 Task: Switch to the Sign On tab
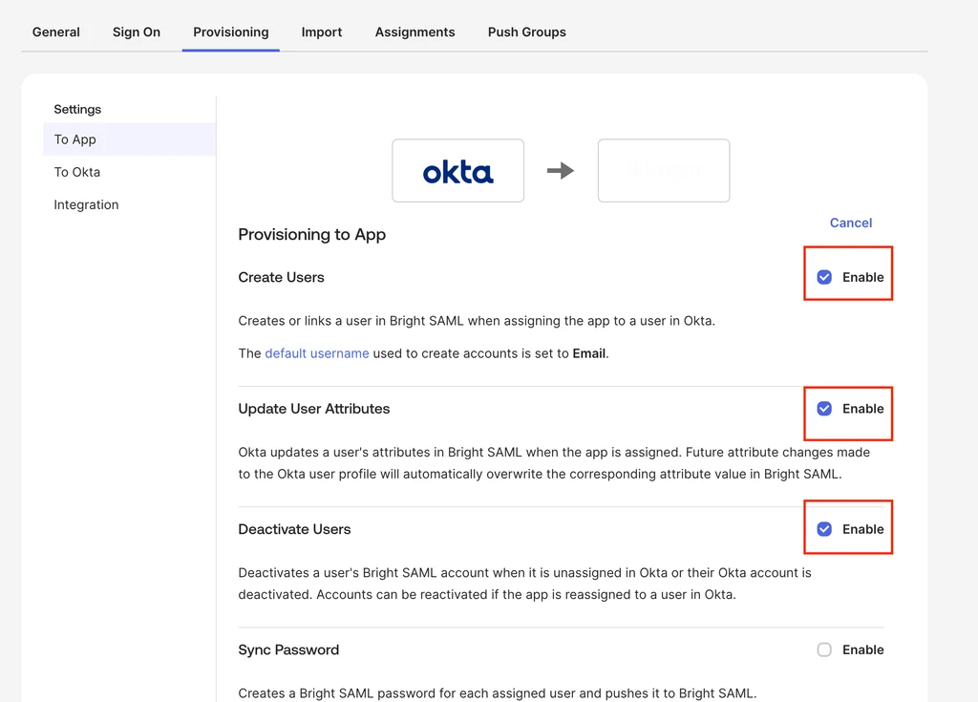pyautogui.click(x=136, y=32)
